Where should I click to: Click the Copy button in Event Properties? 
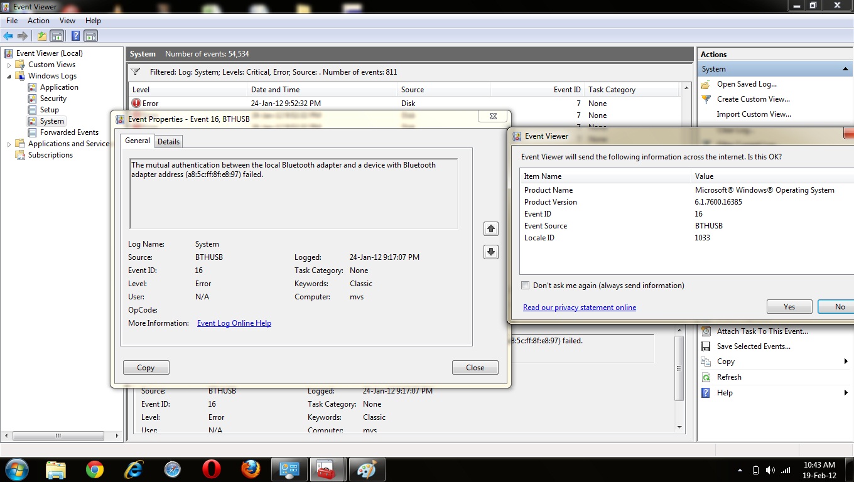[x=146, y=368]
